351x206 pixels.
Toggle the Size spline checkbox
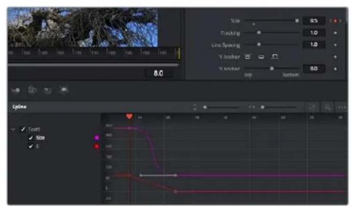pos(31,138)
